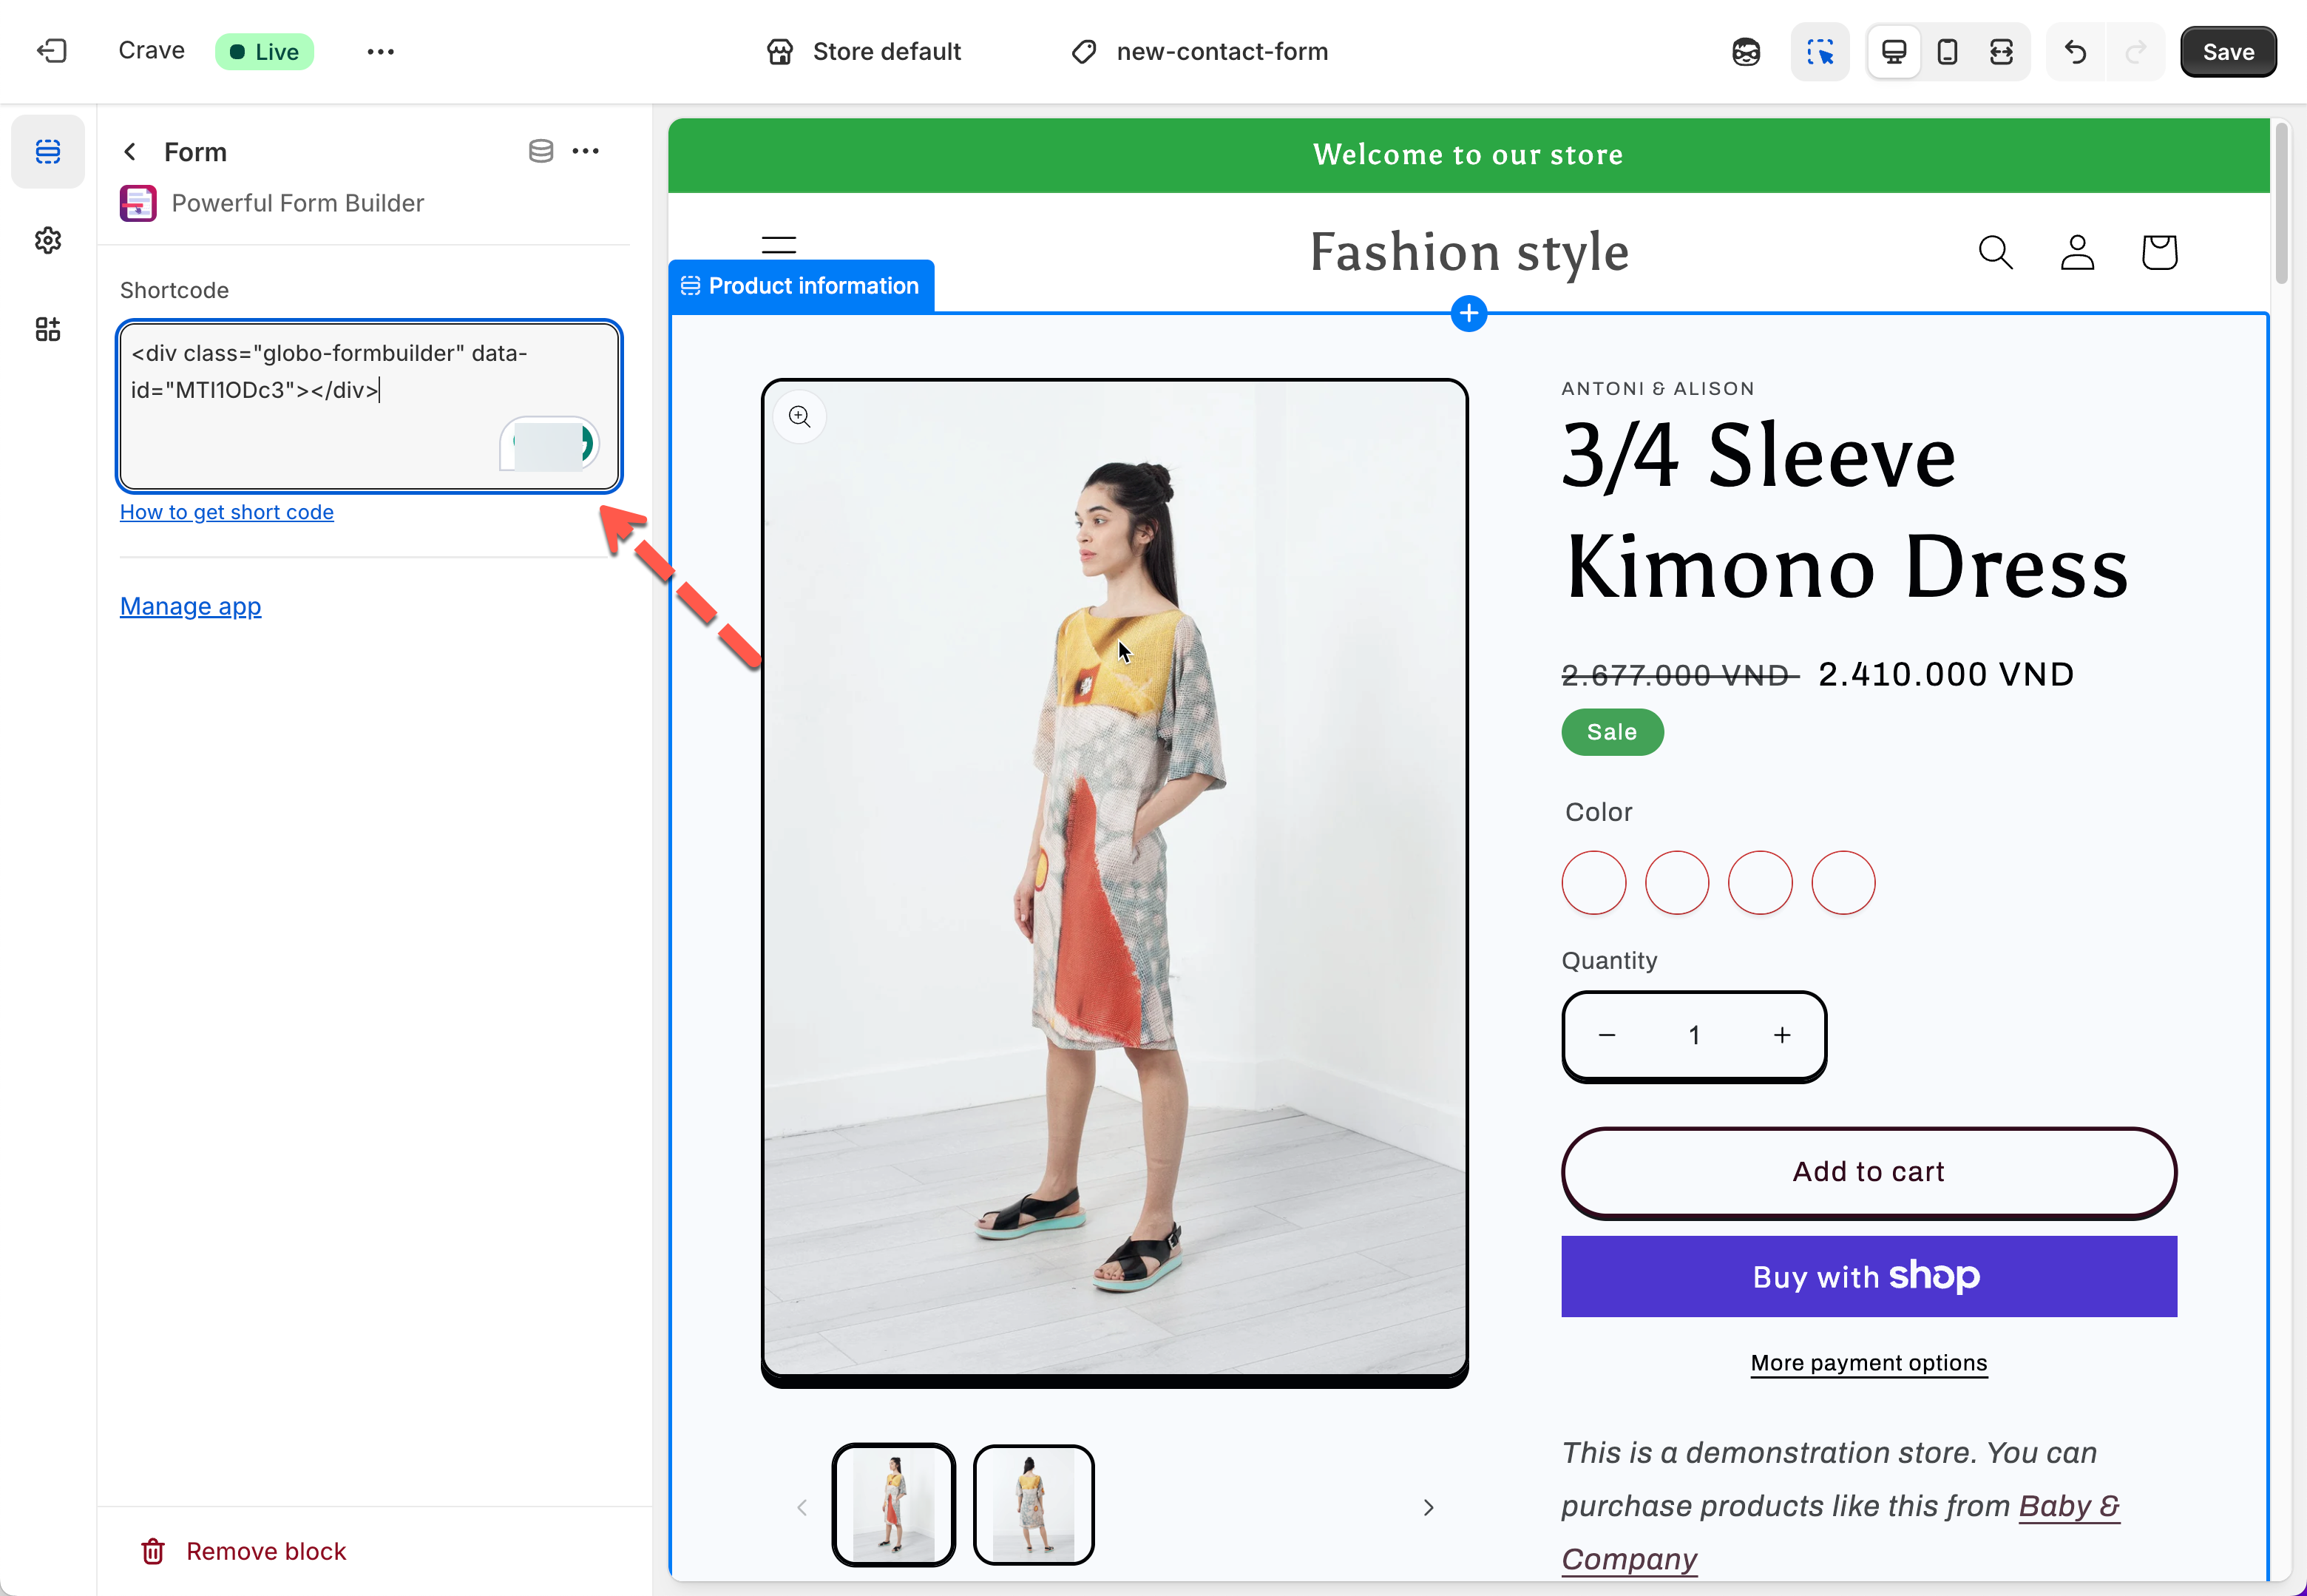Click the undo arrow icon
Screen dimensions: 2307x1596
pyautogui.click(x=2075, y=52)
